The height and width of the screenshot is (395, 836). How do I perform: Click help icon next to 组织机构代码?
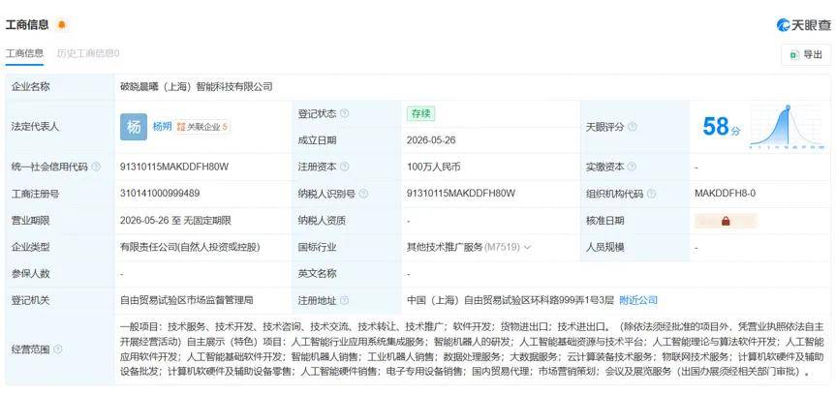point(651,194)
